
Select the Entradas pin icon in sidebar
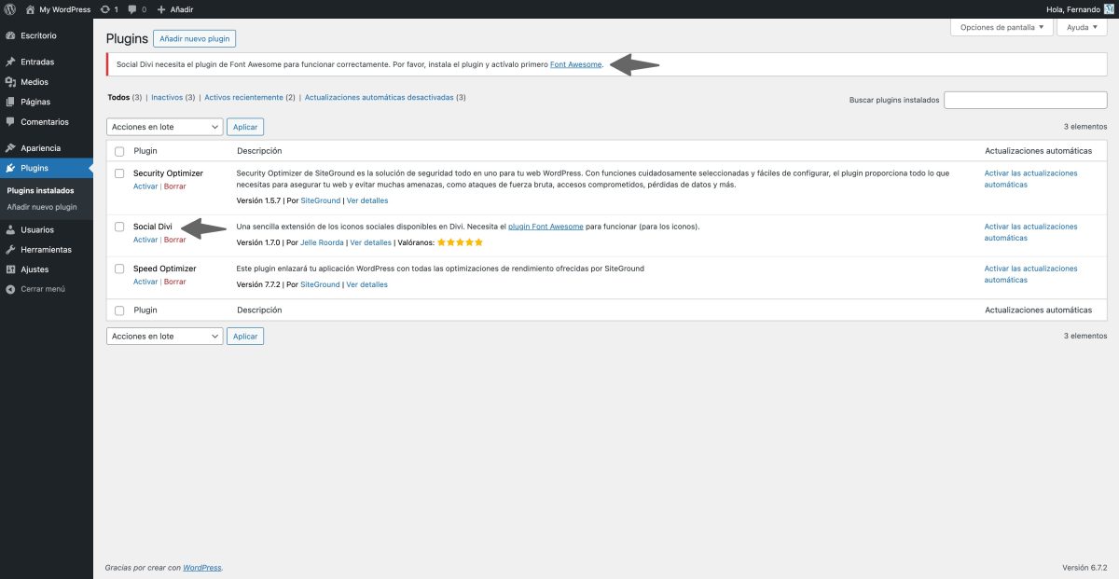pos(10,62)
